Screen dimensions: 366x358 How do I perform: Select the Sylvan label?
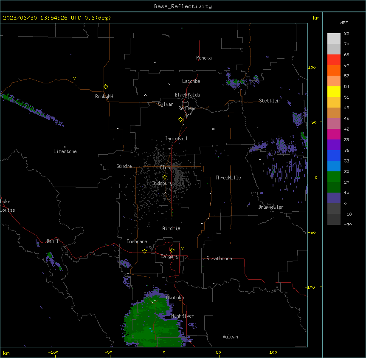tap(166, 104)
